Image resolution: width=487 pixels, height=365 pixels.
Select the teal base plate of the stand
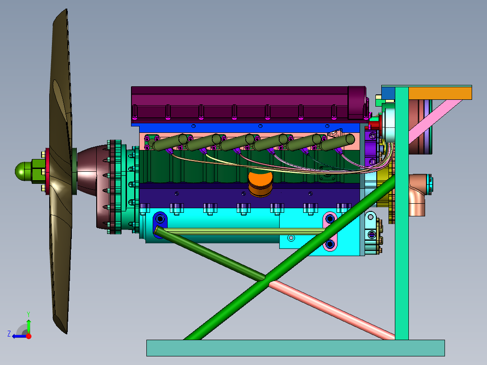pyautogui.click(x=295, y=347)
